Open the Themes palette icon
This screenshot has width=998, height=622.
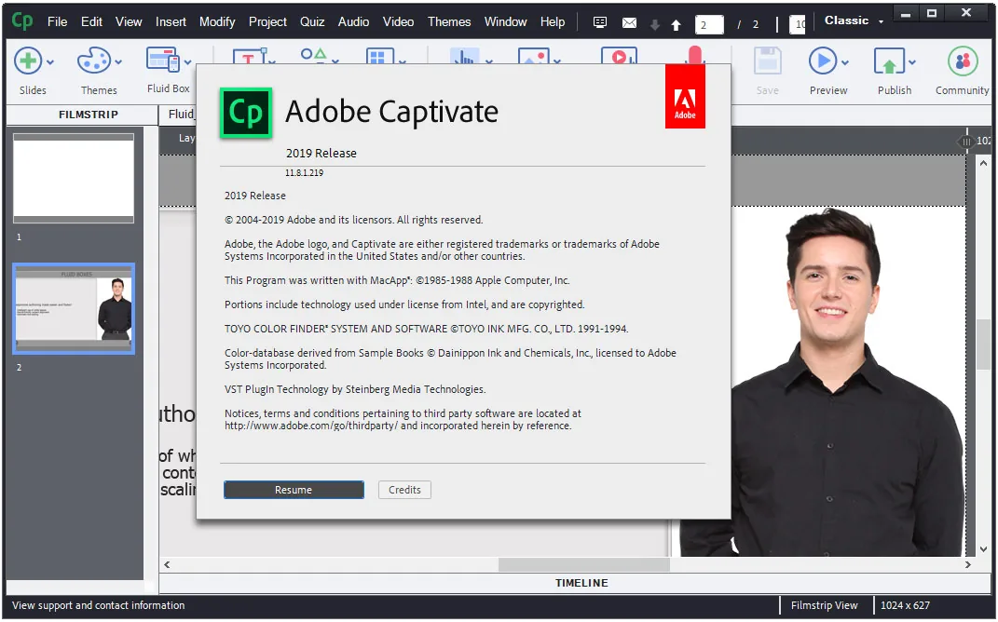[93, 61]
